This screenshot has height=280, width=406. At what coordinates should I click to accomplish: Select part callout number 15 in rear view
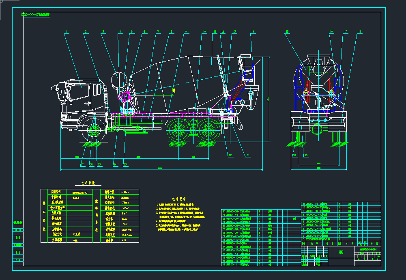pos(287,32)
